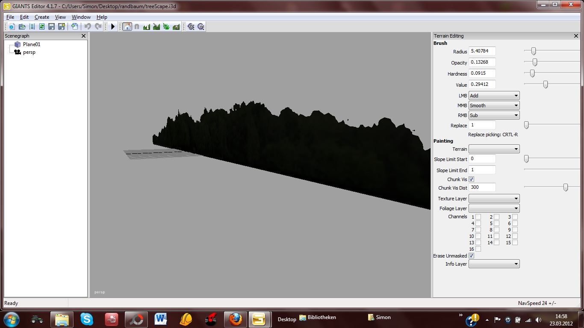Open Windows Explorer from the taskbar
584x328 pixels.
pos(62,319)
